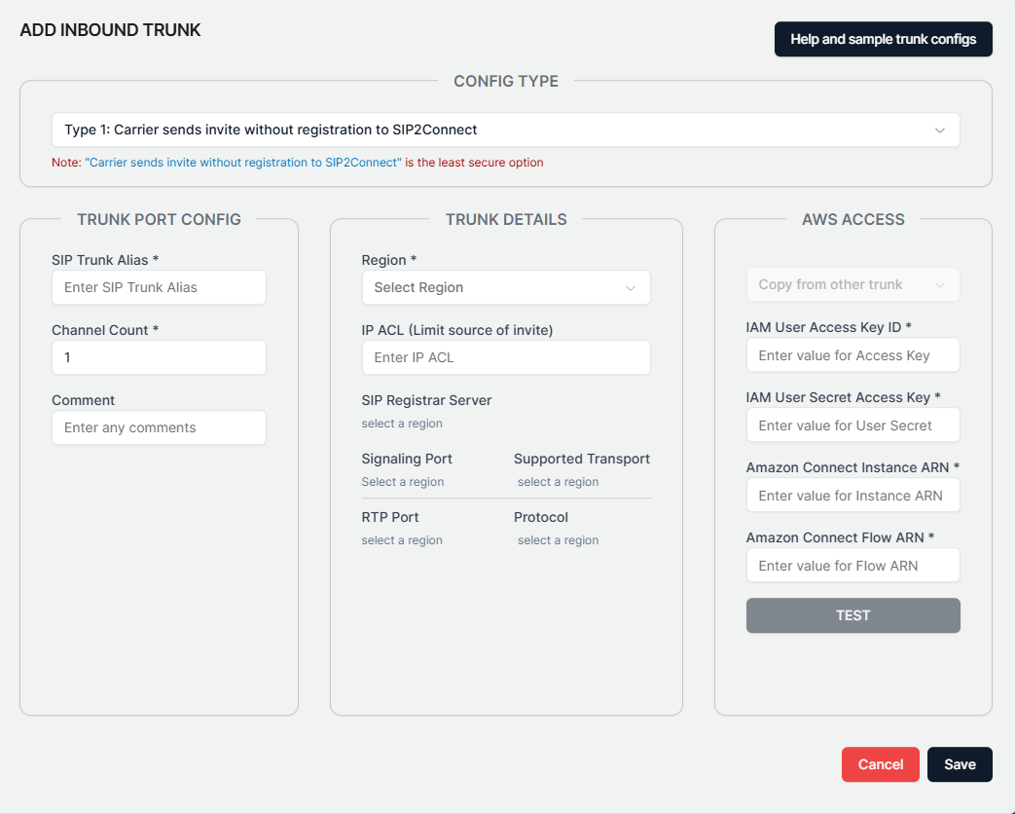Image resolution: width=1015 pixels, height=814 pixels.
Task: Click the IAM User Secret Access Key field
Action: coord(853,425)
